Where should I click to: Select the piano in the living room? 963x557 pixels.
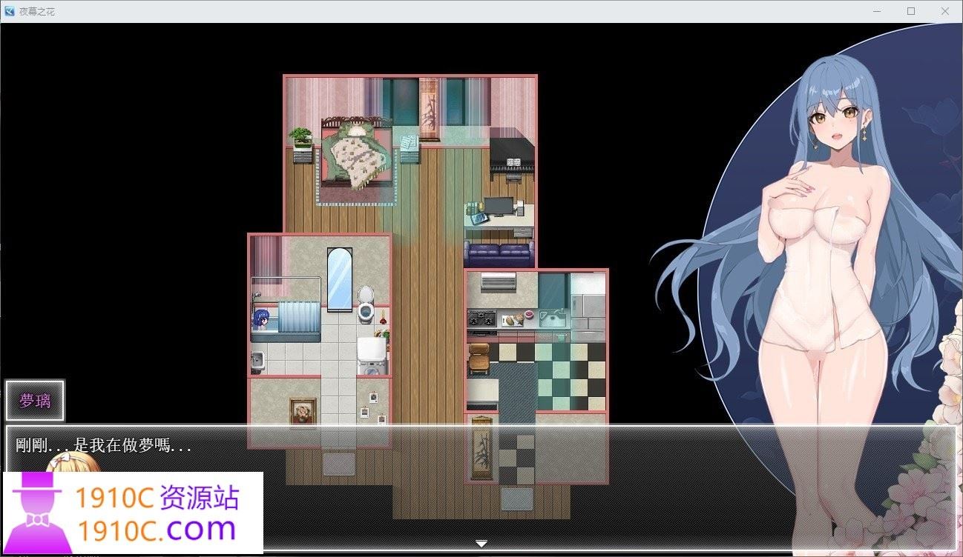tap(512, 156)
